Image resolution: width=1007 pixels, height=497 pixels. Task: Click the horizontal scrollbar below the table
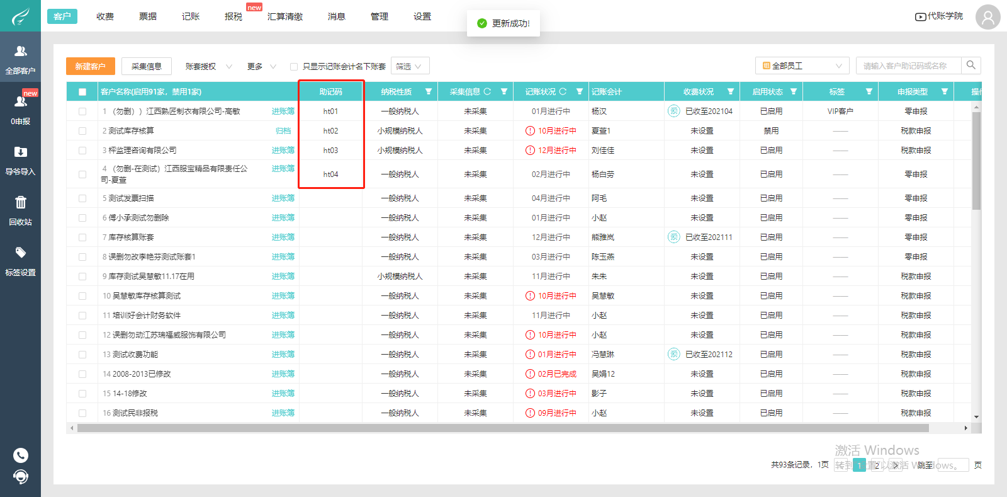[503, 428]
